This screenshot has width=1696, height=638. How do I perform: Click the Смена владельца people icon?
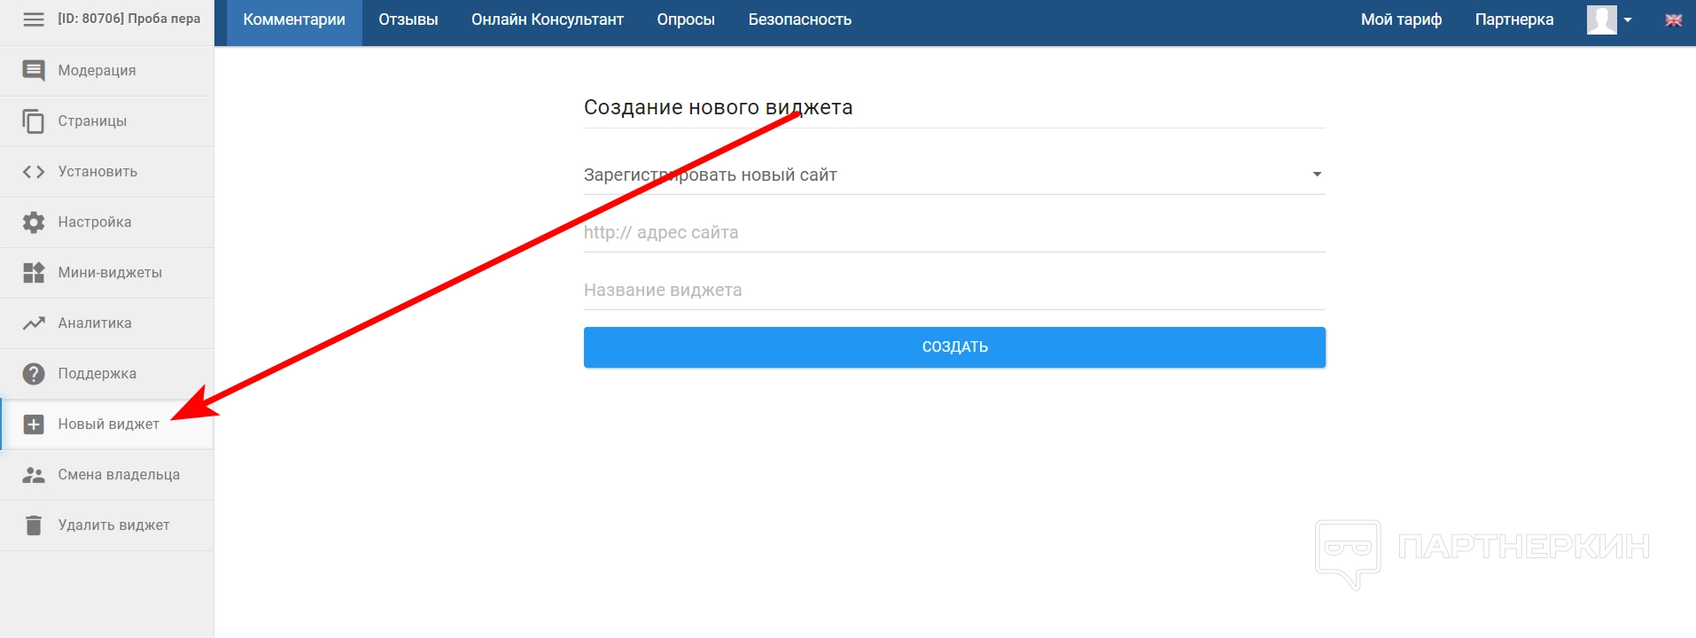pyautogui.click(x=34, y=475)
